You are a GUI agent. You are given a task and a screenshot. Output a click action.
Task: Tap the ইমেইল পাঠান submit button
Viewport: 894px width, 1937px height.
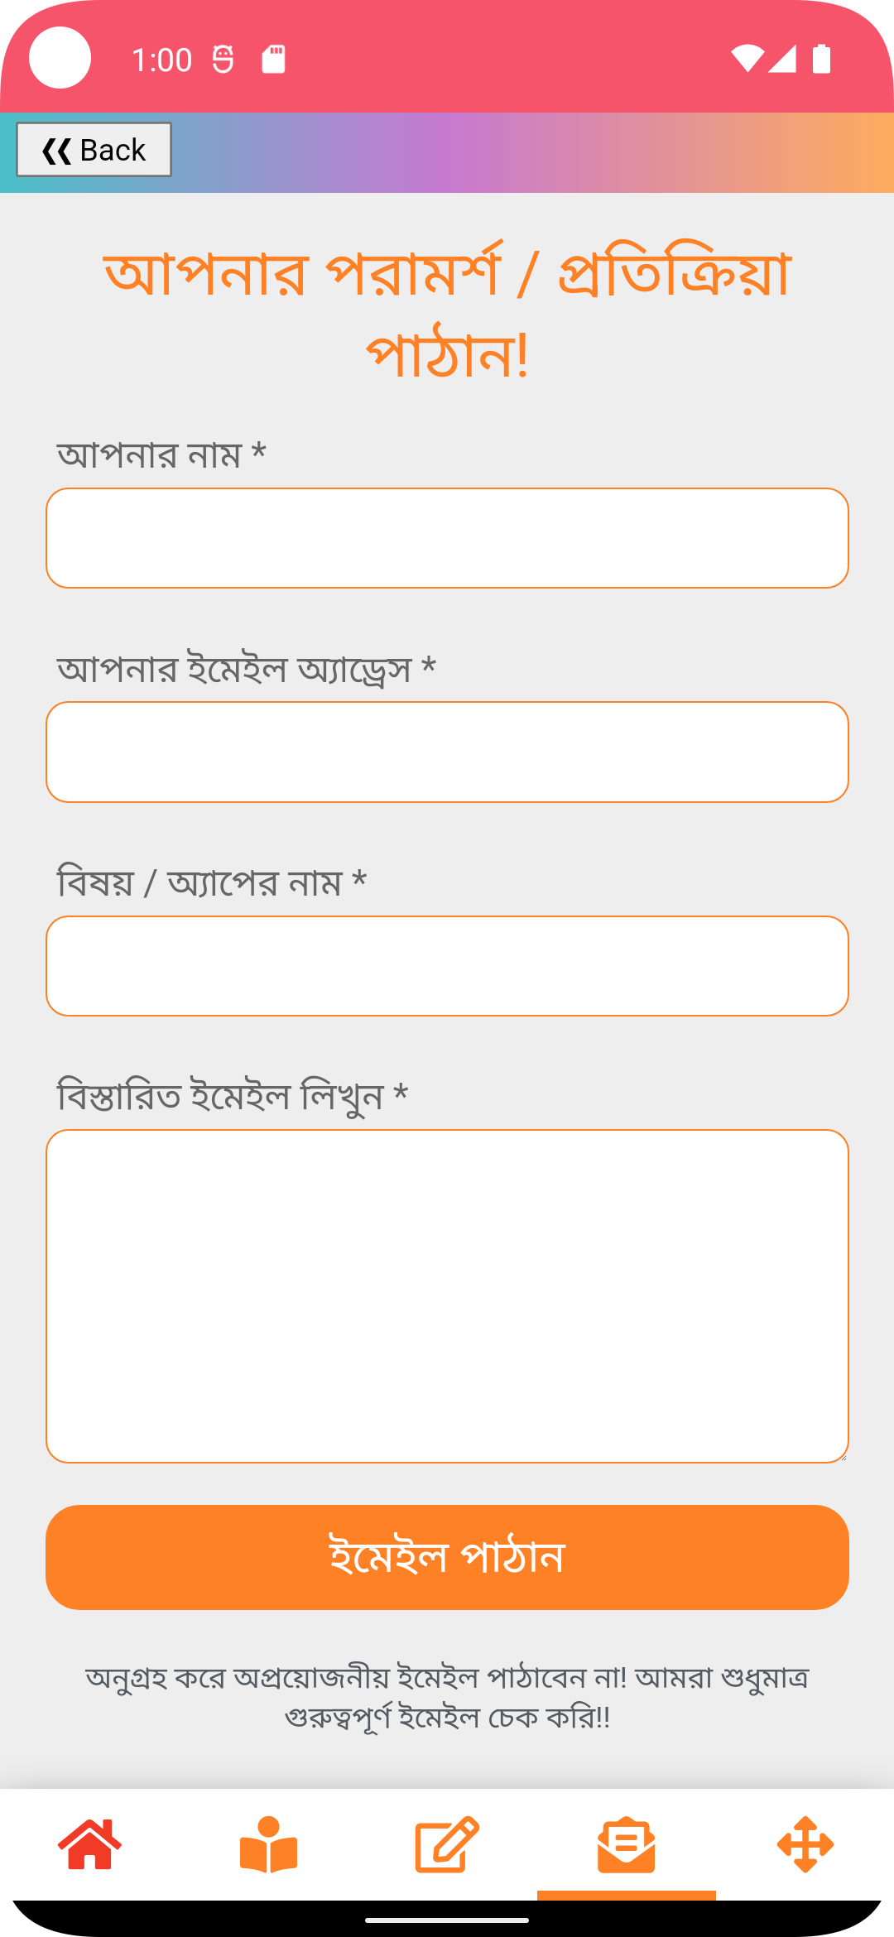point(447,1557)
